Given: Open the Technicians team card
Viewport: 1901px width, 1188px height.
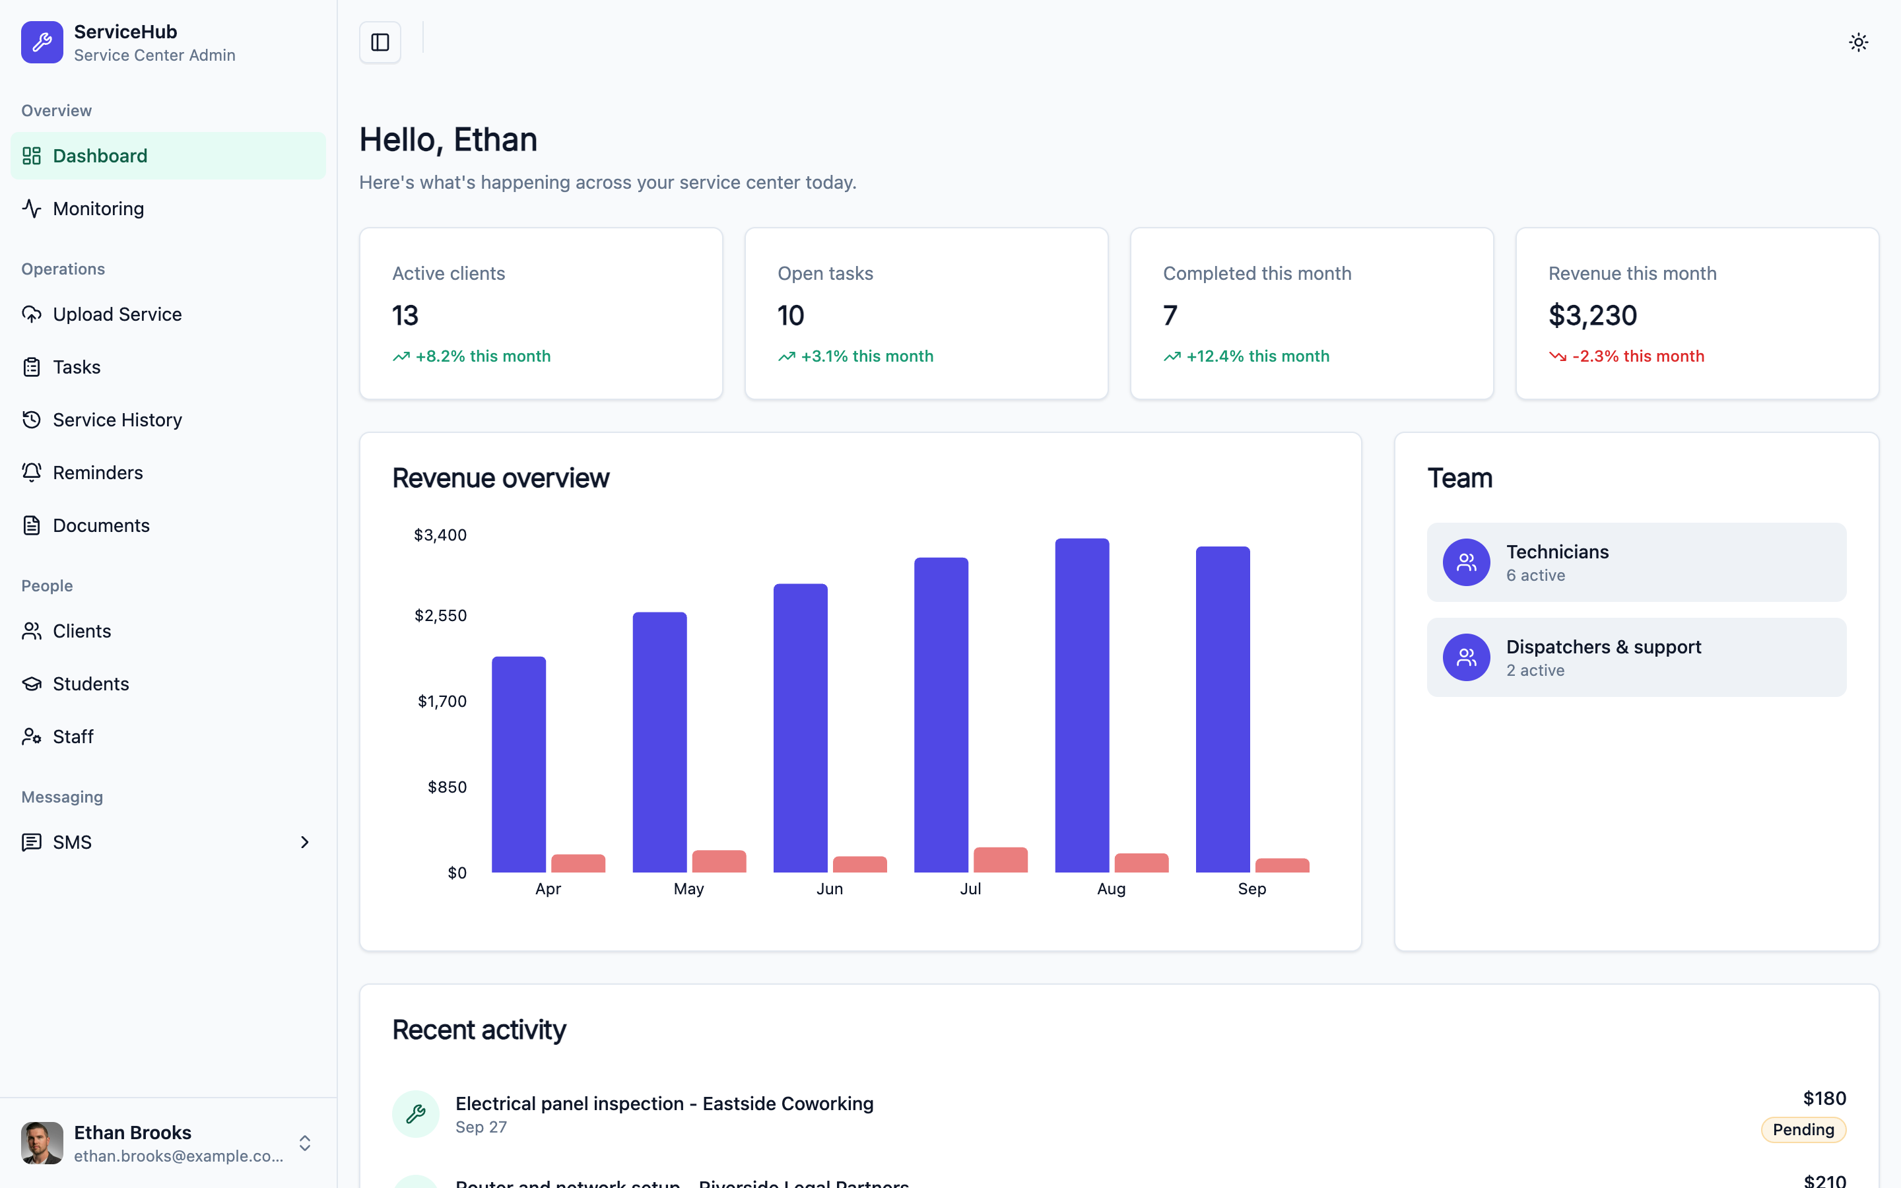Looking at the screenshot, I should click(1636, 562).
